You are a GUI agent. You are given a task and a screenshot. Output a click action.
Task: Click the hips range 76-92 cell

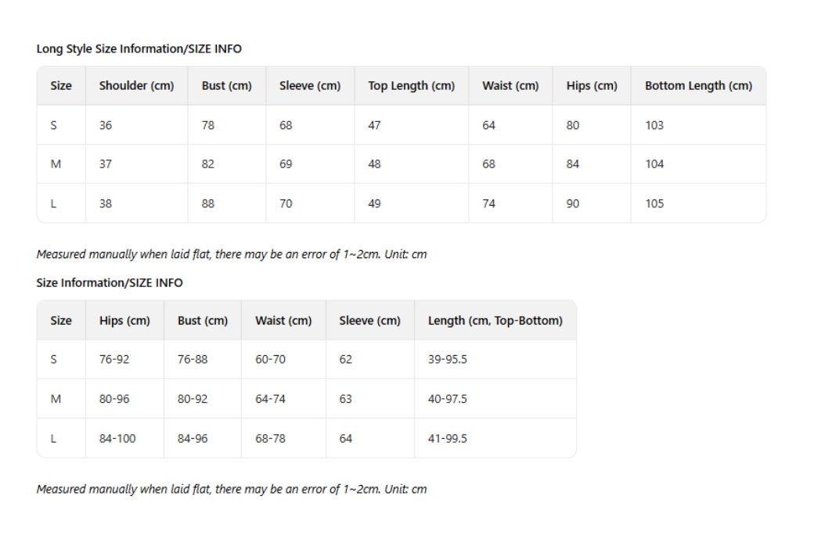pyautogui.click(x=114, y=360)
